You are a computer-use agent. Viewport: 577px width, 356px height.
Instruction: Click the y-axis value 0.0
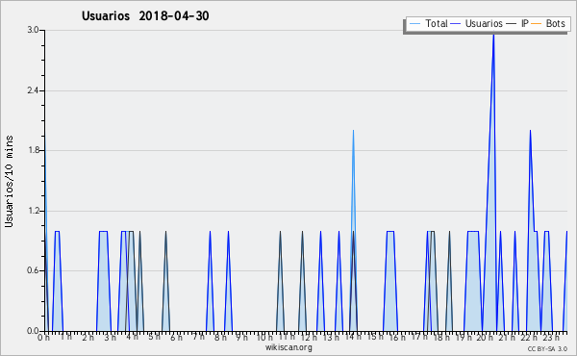pos(33,331)
